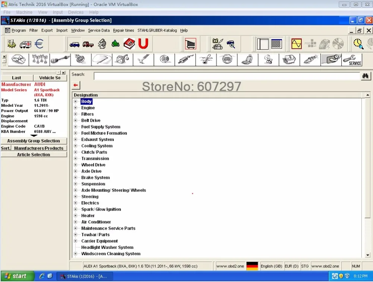Click the binoculars search button
The width and height of the screenshot is (373, 282).
(366, 76)
